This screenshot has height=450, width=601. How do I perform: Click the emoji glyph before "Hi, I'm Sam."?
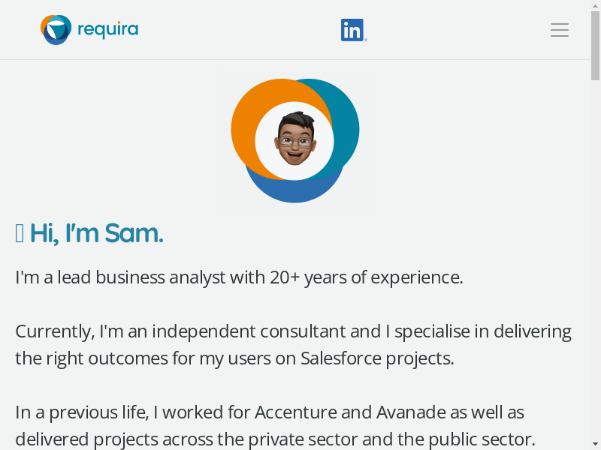20,234
